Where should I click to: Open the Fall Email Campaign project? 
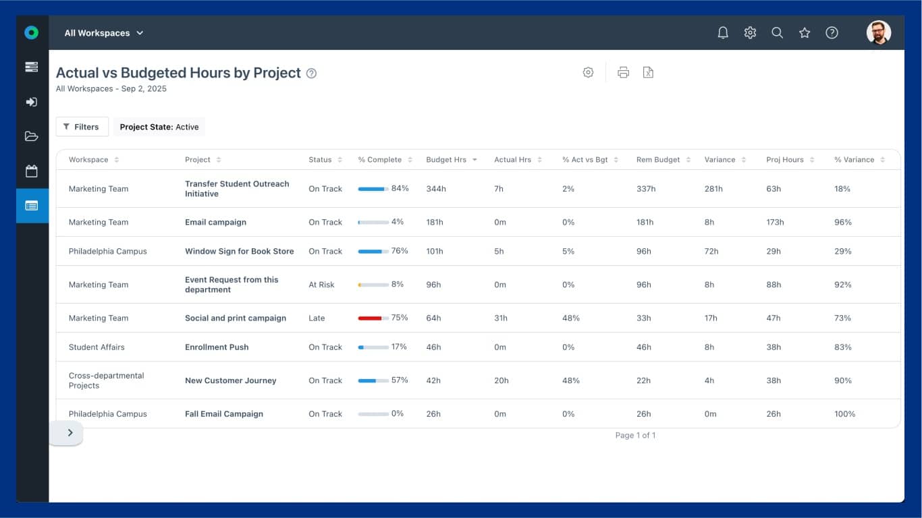pyautogui.click(x=224, y=414)
